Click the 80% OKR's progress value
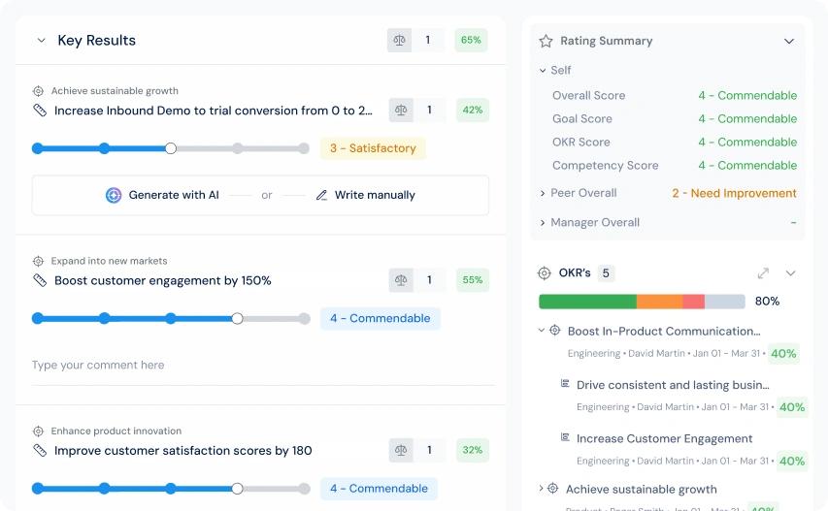This screenshot has width=828, height=511. click(767, 302)
